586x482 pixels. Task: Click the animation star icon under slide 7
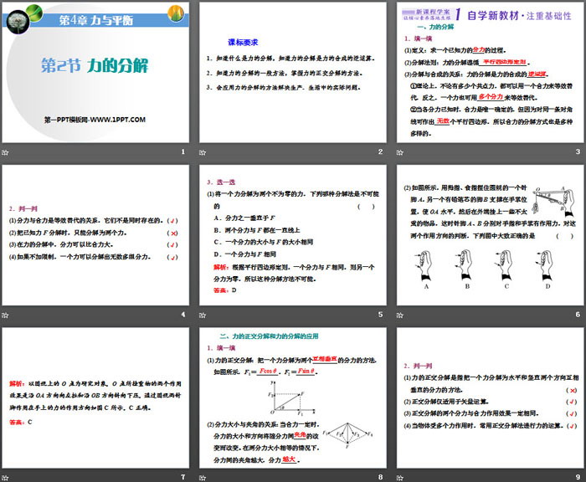click(5, 478)
